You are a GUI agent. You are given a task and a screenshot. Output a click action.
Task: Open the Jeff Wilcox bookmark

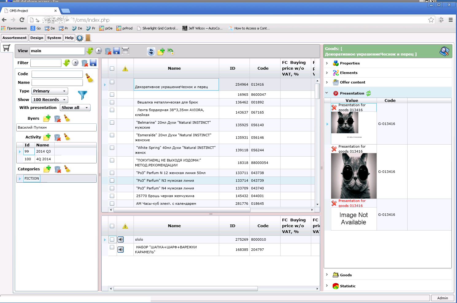(203, 28)
